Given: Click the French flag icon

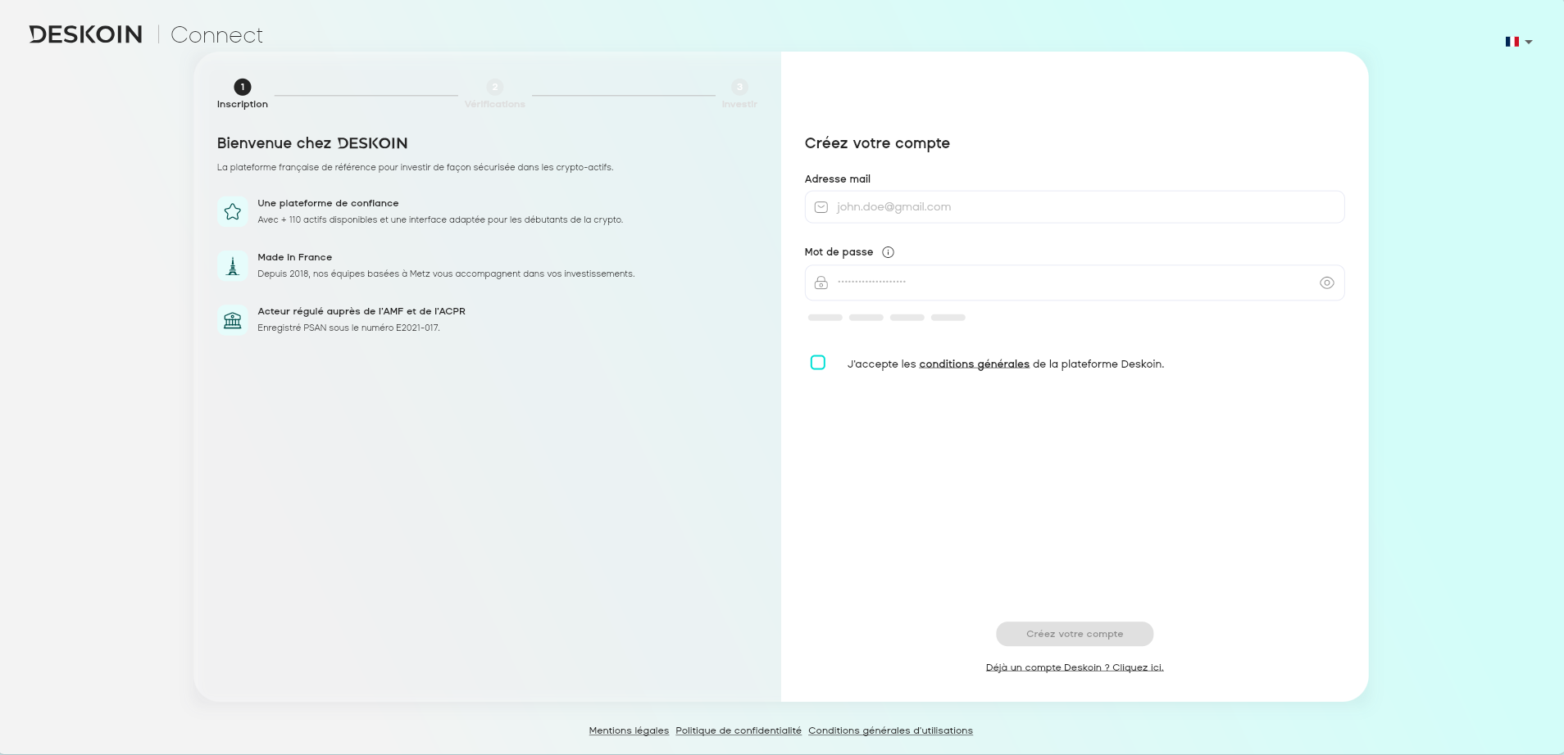Looking at the screenshot, I should (1512, 42).
